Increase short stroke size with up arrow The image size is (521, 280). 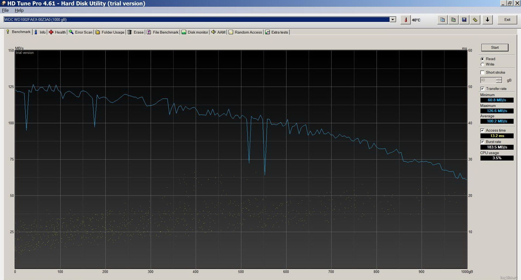point(499,79)
